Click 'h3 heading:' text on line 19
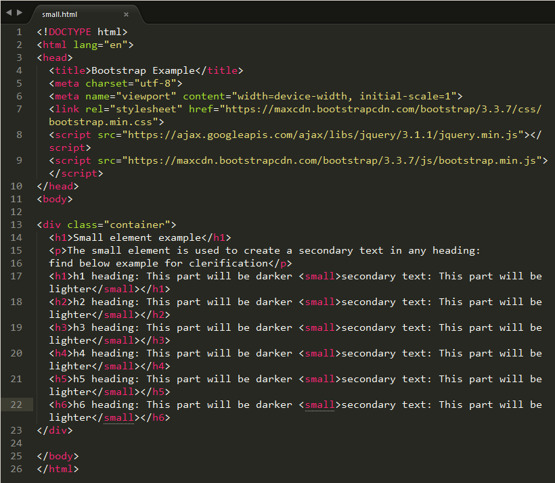 click(x=106, y=327)
